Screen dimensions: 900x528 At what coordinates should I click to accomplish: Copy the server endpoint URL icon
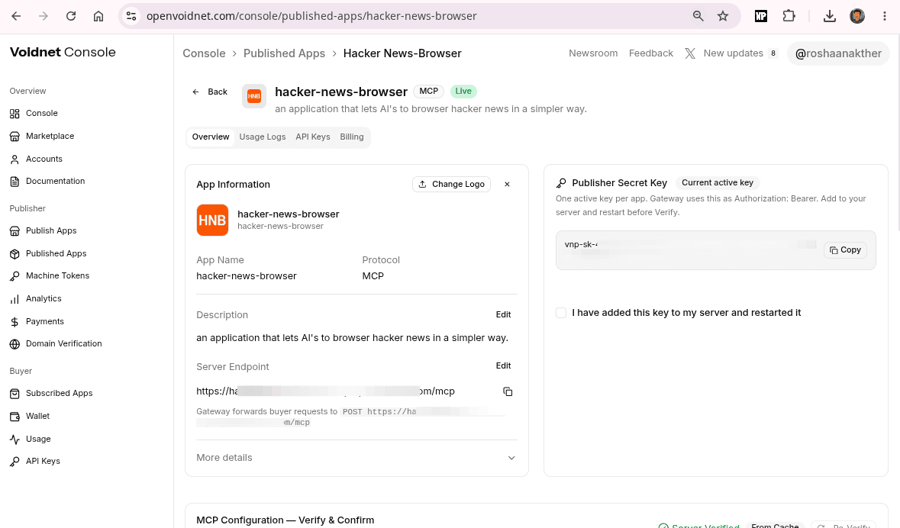tap(508, 391)
